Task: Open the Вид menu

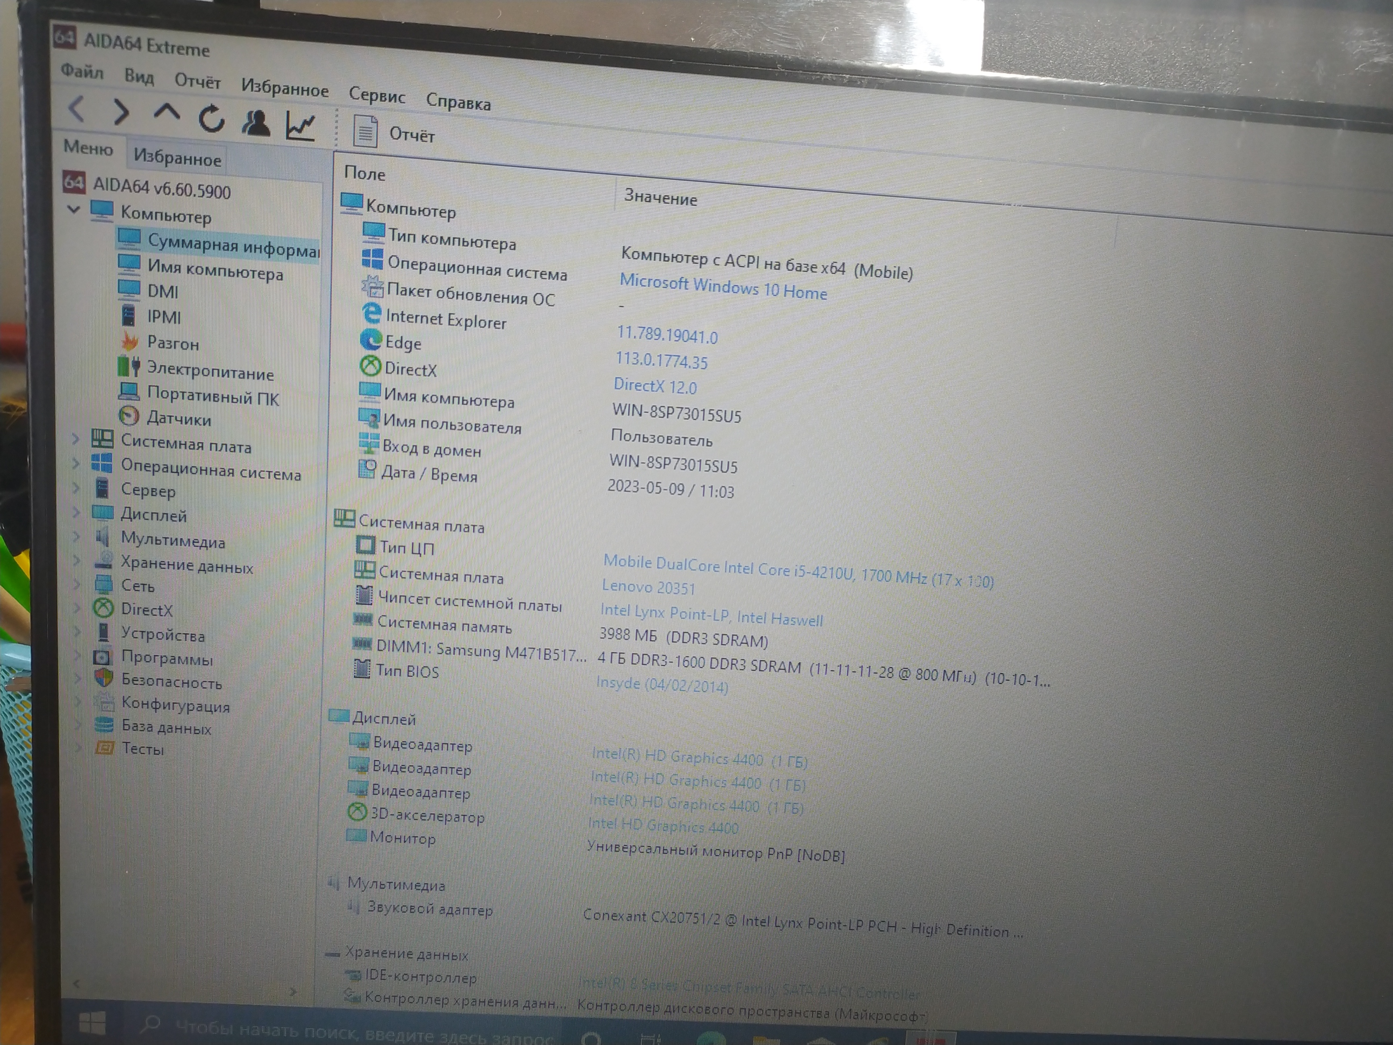Action: point(139,77)
